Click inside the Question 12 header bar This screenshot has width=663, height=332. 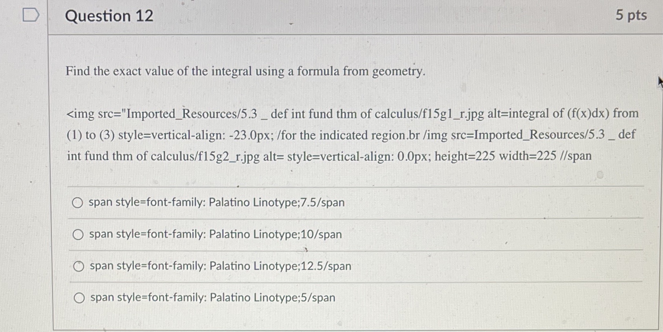353,16
